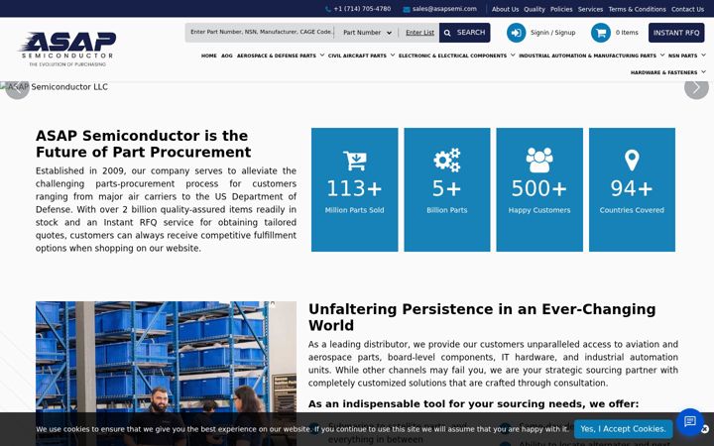714x446 pixels.
Task: Click the phone icon in top bar
Action: point(328,9)
